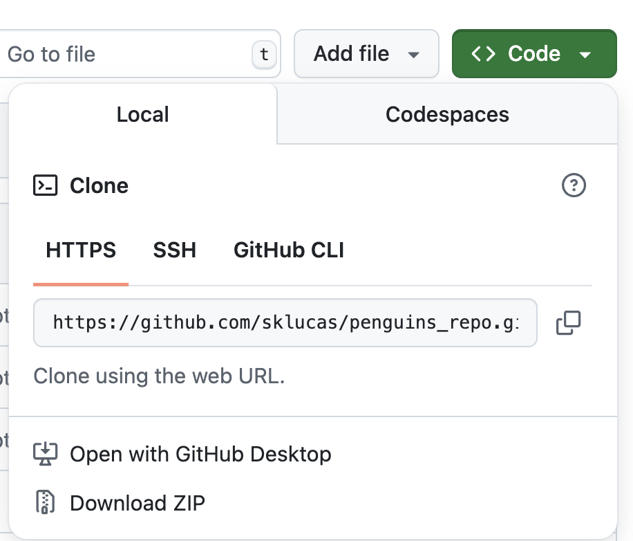Switch to the Codespaces tab
The width and height of the screenshot is (633, 541).
447,114
